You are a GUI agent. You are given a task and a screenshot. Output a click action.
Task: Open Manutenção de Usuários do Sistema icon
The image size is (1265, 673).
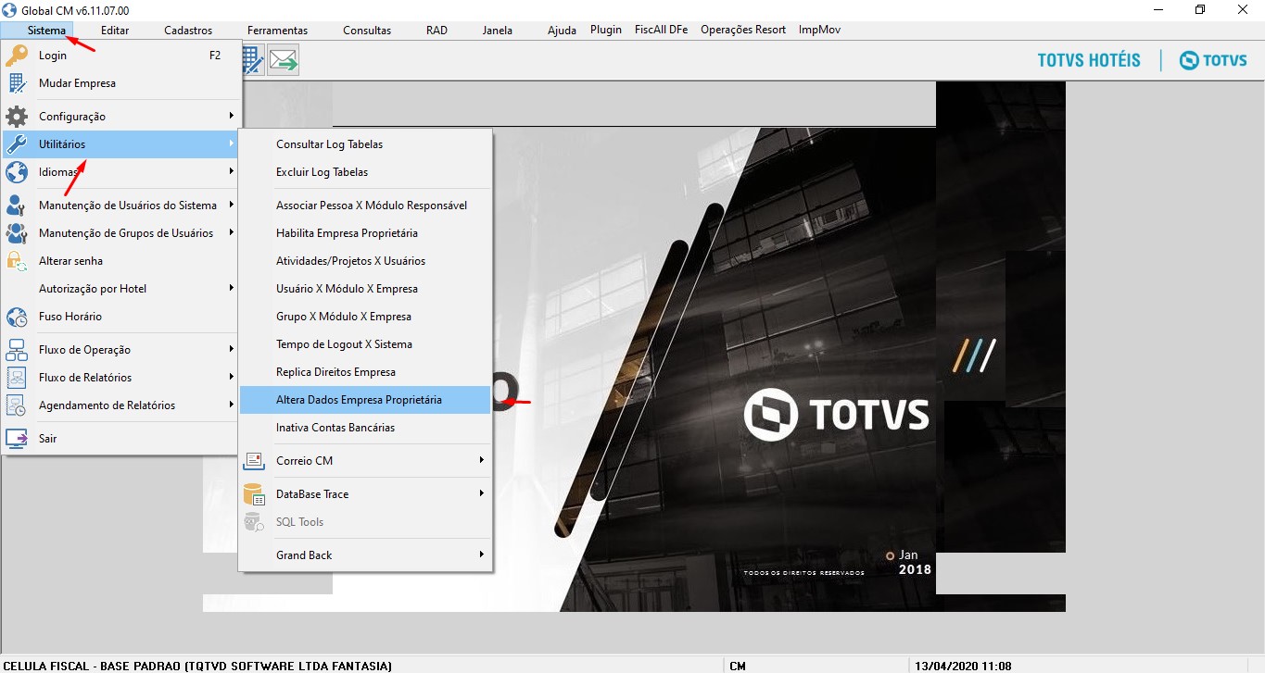point(17,206)
